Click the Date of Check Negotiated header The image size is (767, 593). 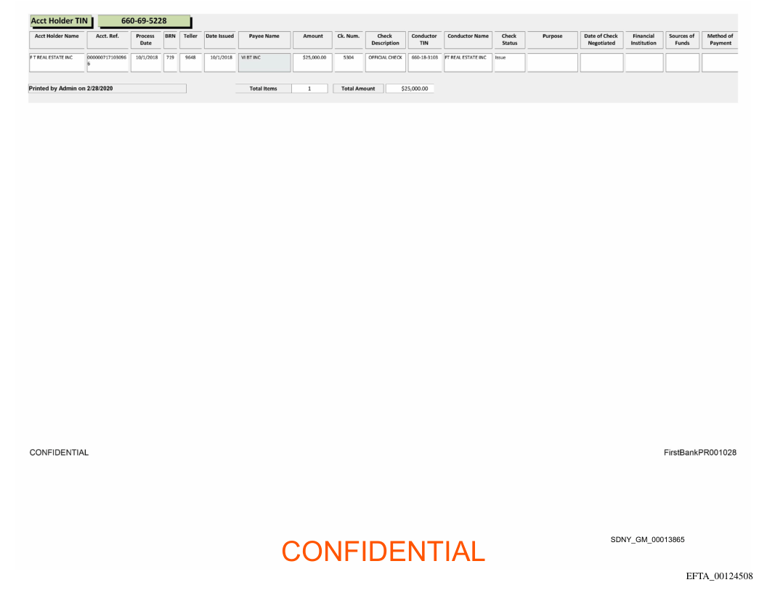click(601, 39)
